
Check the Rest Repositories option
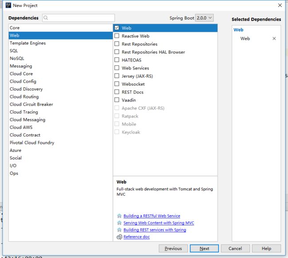117,44
